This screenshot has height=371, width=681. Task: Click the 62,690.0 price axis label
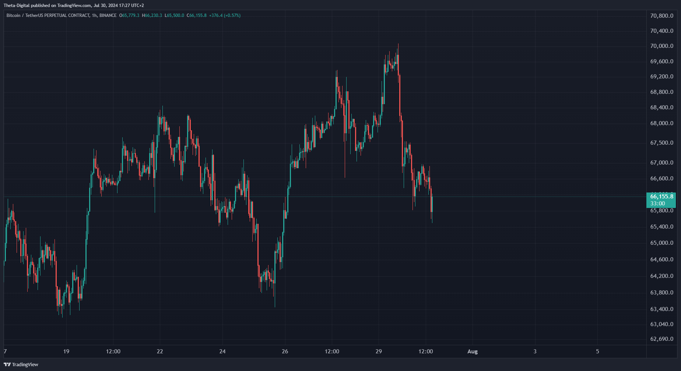click(662, 339)
